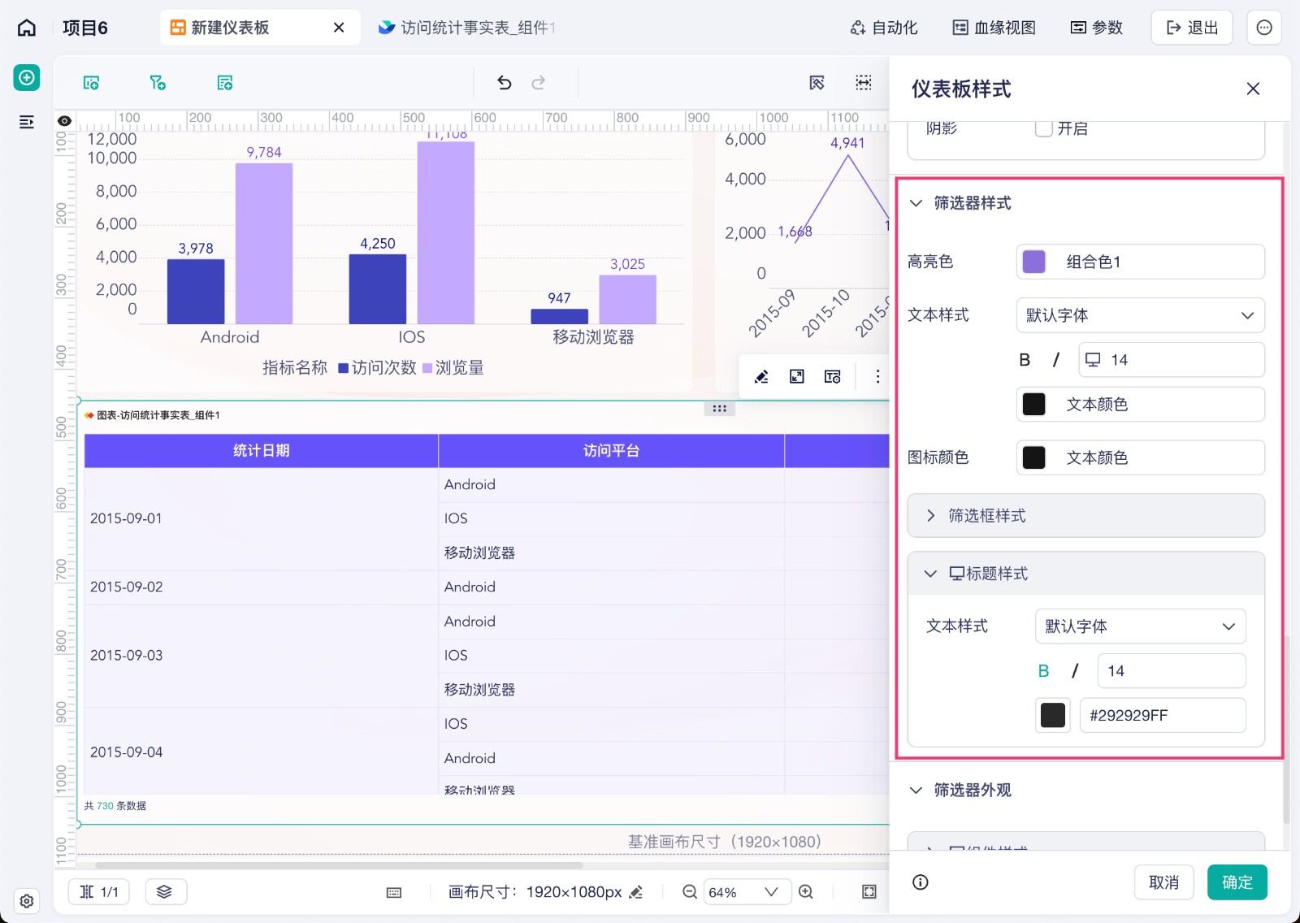Click the marquee alignment icon in toolbar
Viewport: 1300px width, 923px height.
(x=864, y=83)
